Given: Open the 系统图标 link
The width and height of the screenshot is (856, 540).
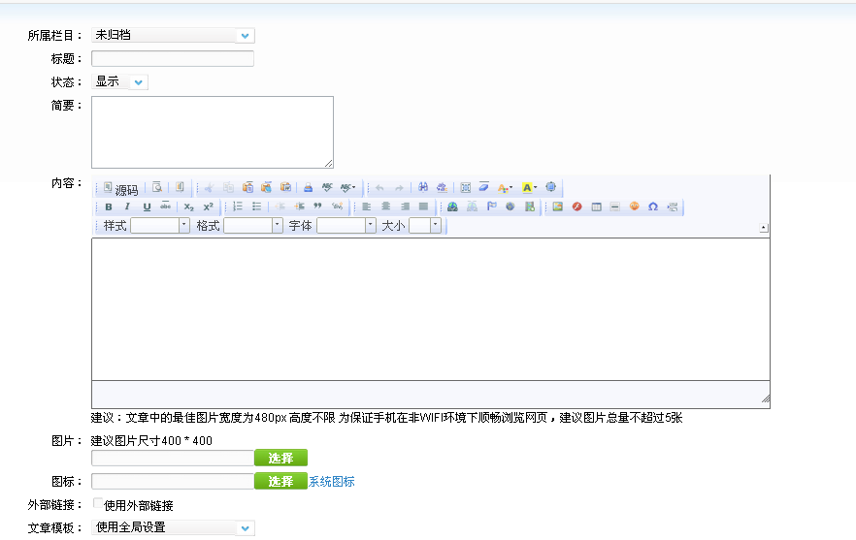Looking at the screenshot, I should click(332, 482).
